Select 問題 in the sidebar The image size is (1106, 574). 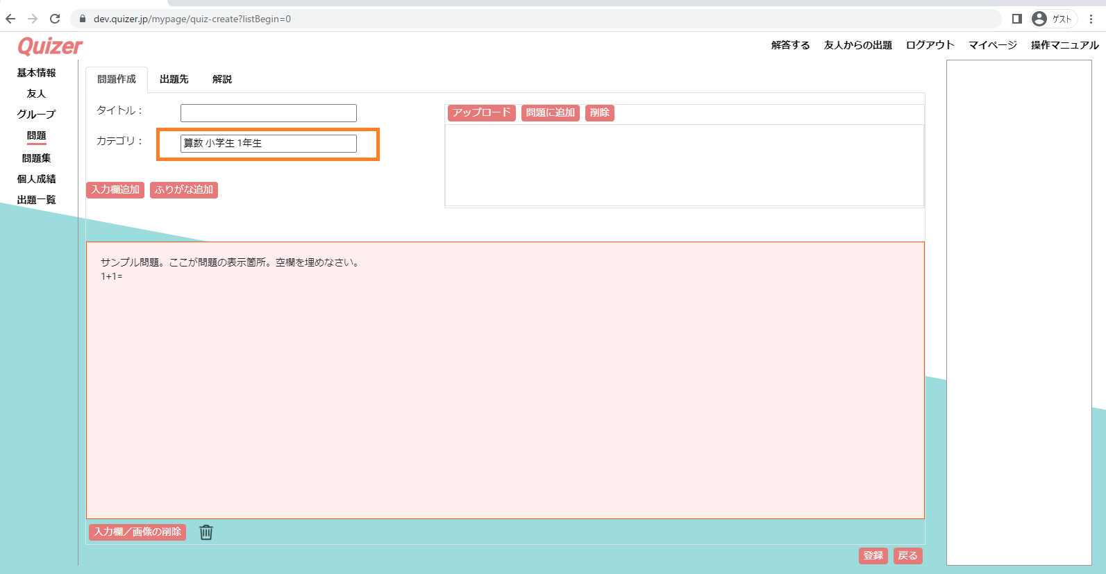37,136
